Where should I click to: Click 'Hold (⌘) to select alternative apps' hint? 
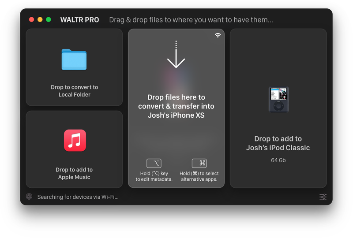(x=199, y=176)
